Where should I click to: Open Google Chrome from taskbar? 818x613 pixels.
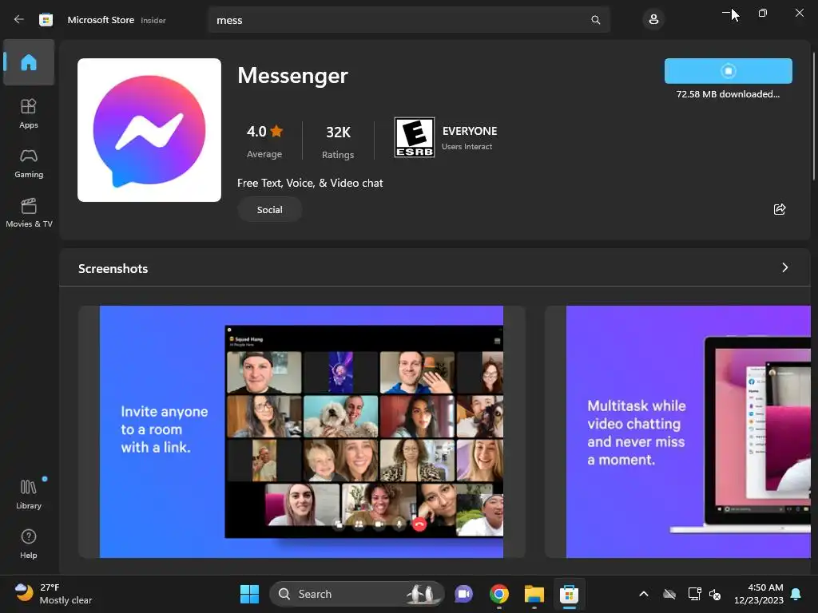(499, 594)
